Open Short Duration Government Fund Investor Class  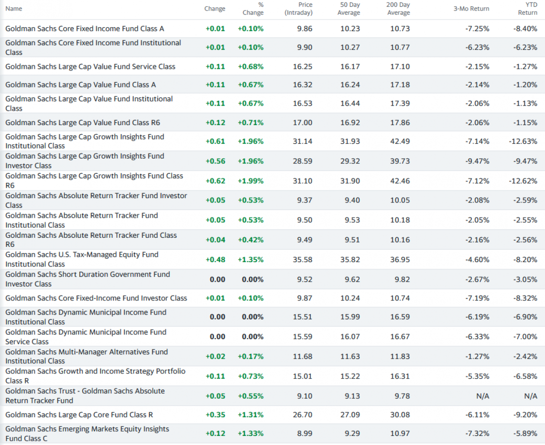click(87, 279)
